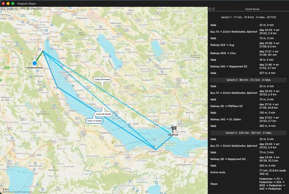Click the Organic Maps window title
289x194 pixels.
pos(27,3)
